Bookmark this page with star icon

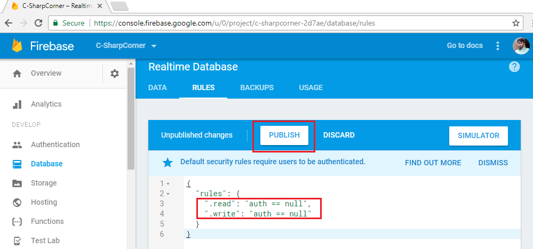(516, 23)
